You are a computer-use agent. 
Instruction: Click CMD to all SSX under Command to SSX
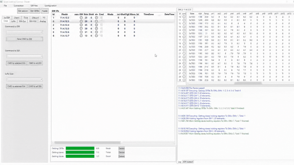(35, 63)
